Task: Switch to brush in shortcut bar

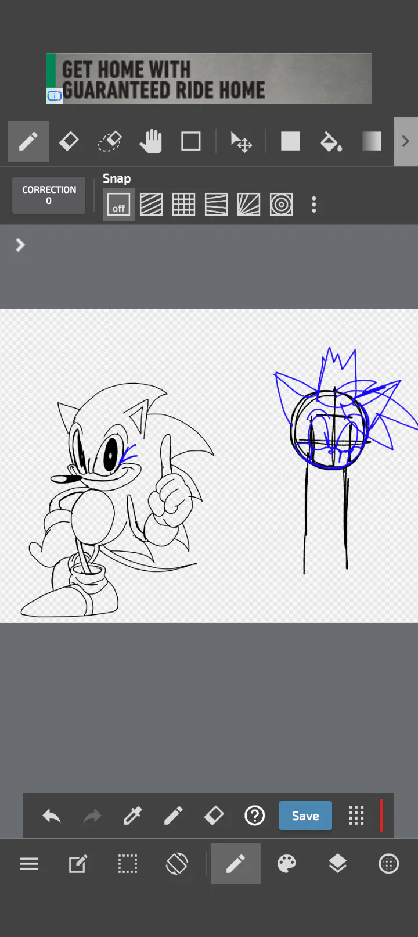Action: click(174, 816)
